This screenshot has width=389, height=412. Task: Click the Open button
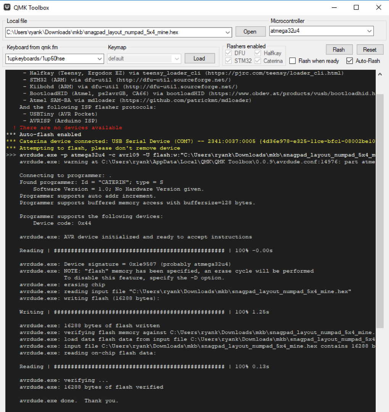click(x=250, y=32)
